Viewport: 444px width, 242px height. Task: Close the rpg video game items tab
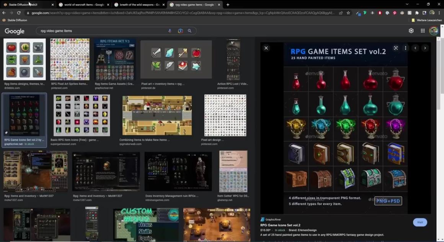219,5
